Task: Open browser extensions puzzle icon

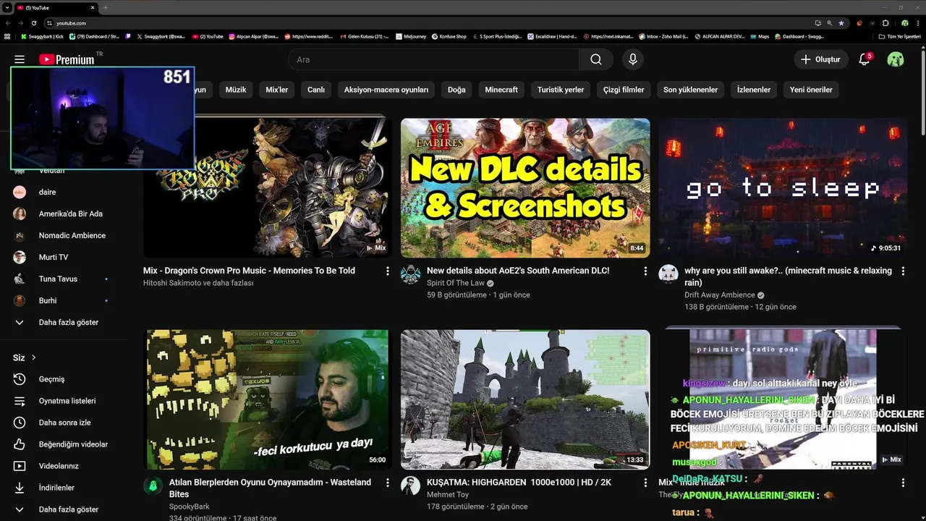Action: click(x=885, y=23)
